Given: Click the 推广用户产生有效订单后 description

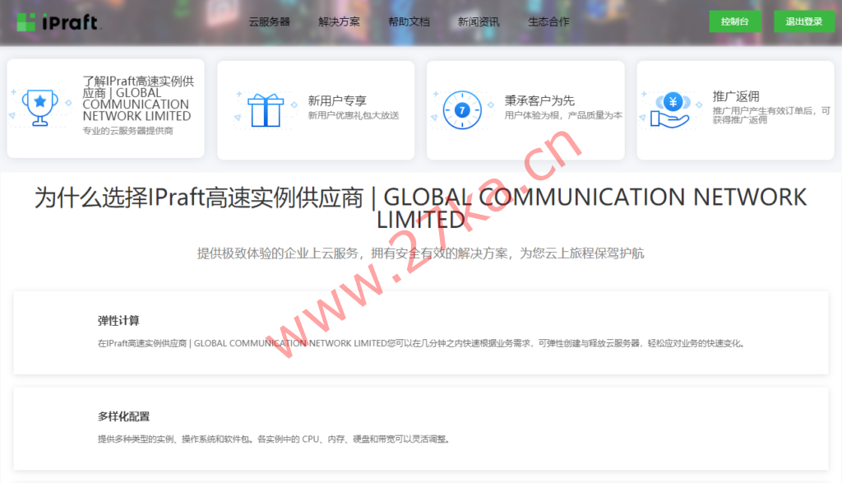Looking at the screenshot, I should tap(771, 115).
